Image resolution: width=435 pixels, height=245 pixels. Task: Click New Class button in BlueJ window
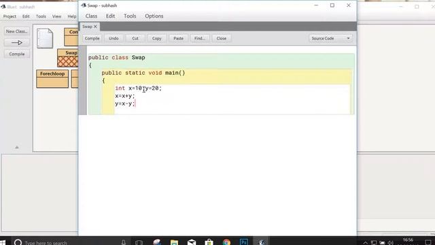click(x=16, y=31)
